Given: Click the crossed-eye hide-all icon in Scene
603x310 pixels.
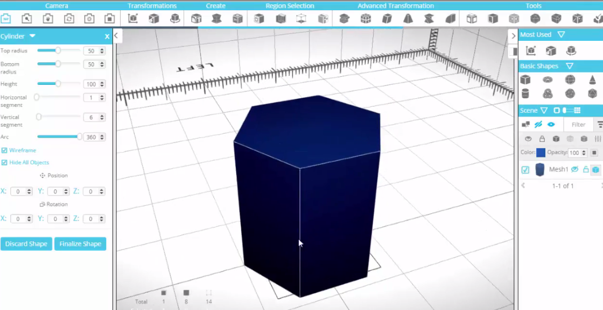Looking at the screenshot, I should [x=538, y=124].
